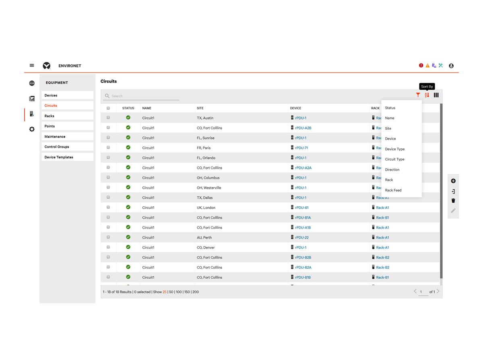Open the critical alarms icon in header
Viewport: 483px width, 362px height.
pos(421,65)
